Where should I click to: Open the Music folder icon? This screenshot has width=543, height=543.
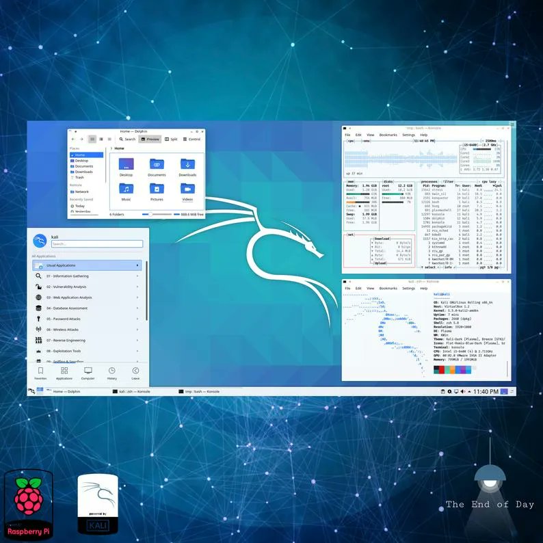pyautogui.click(x=126, y=192)
